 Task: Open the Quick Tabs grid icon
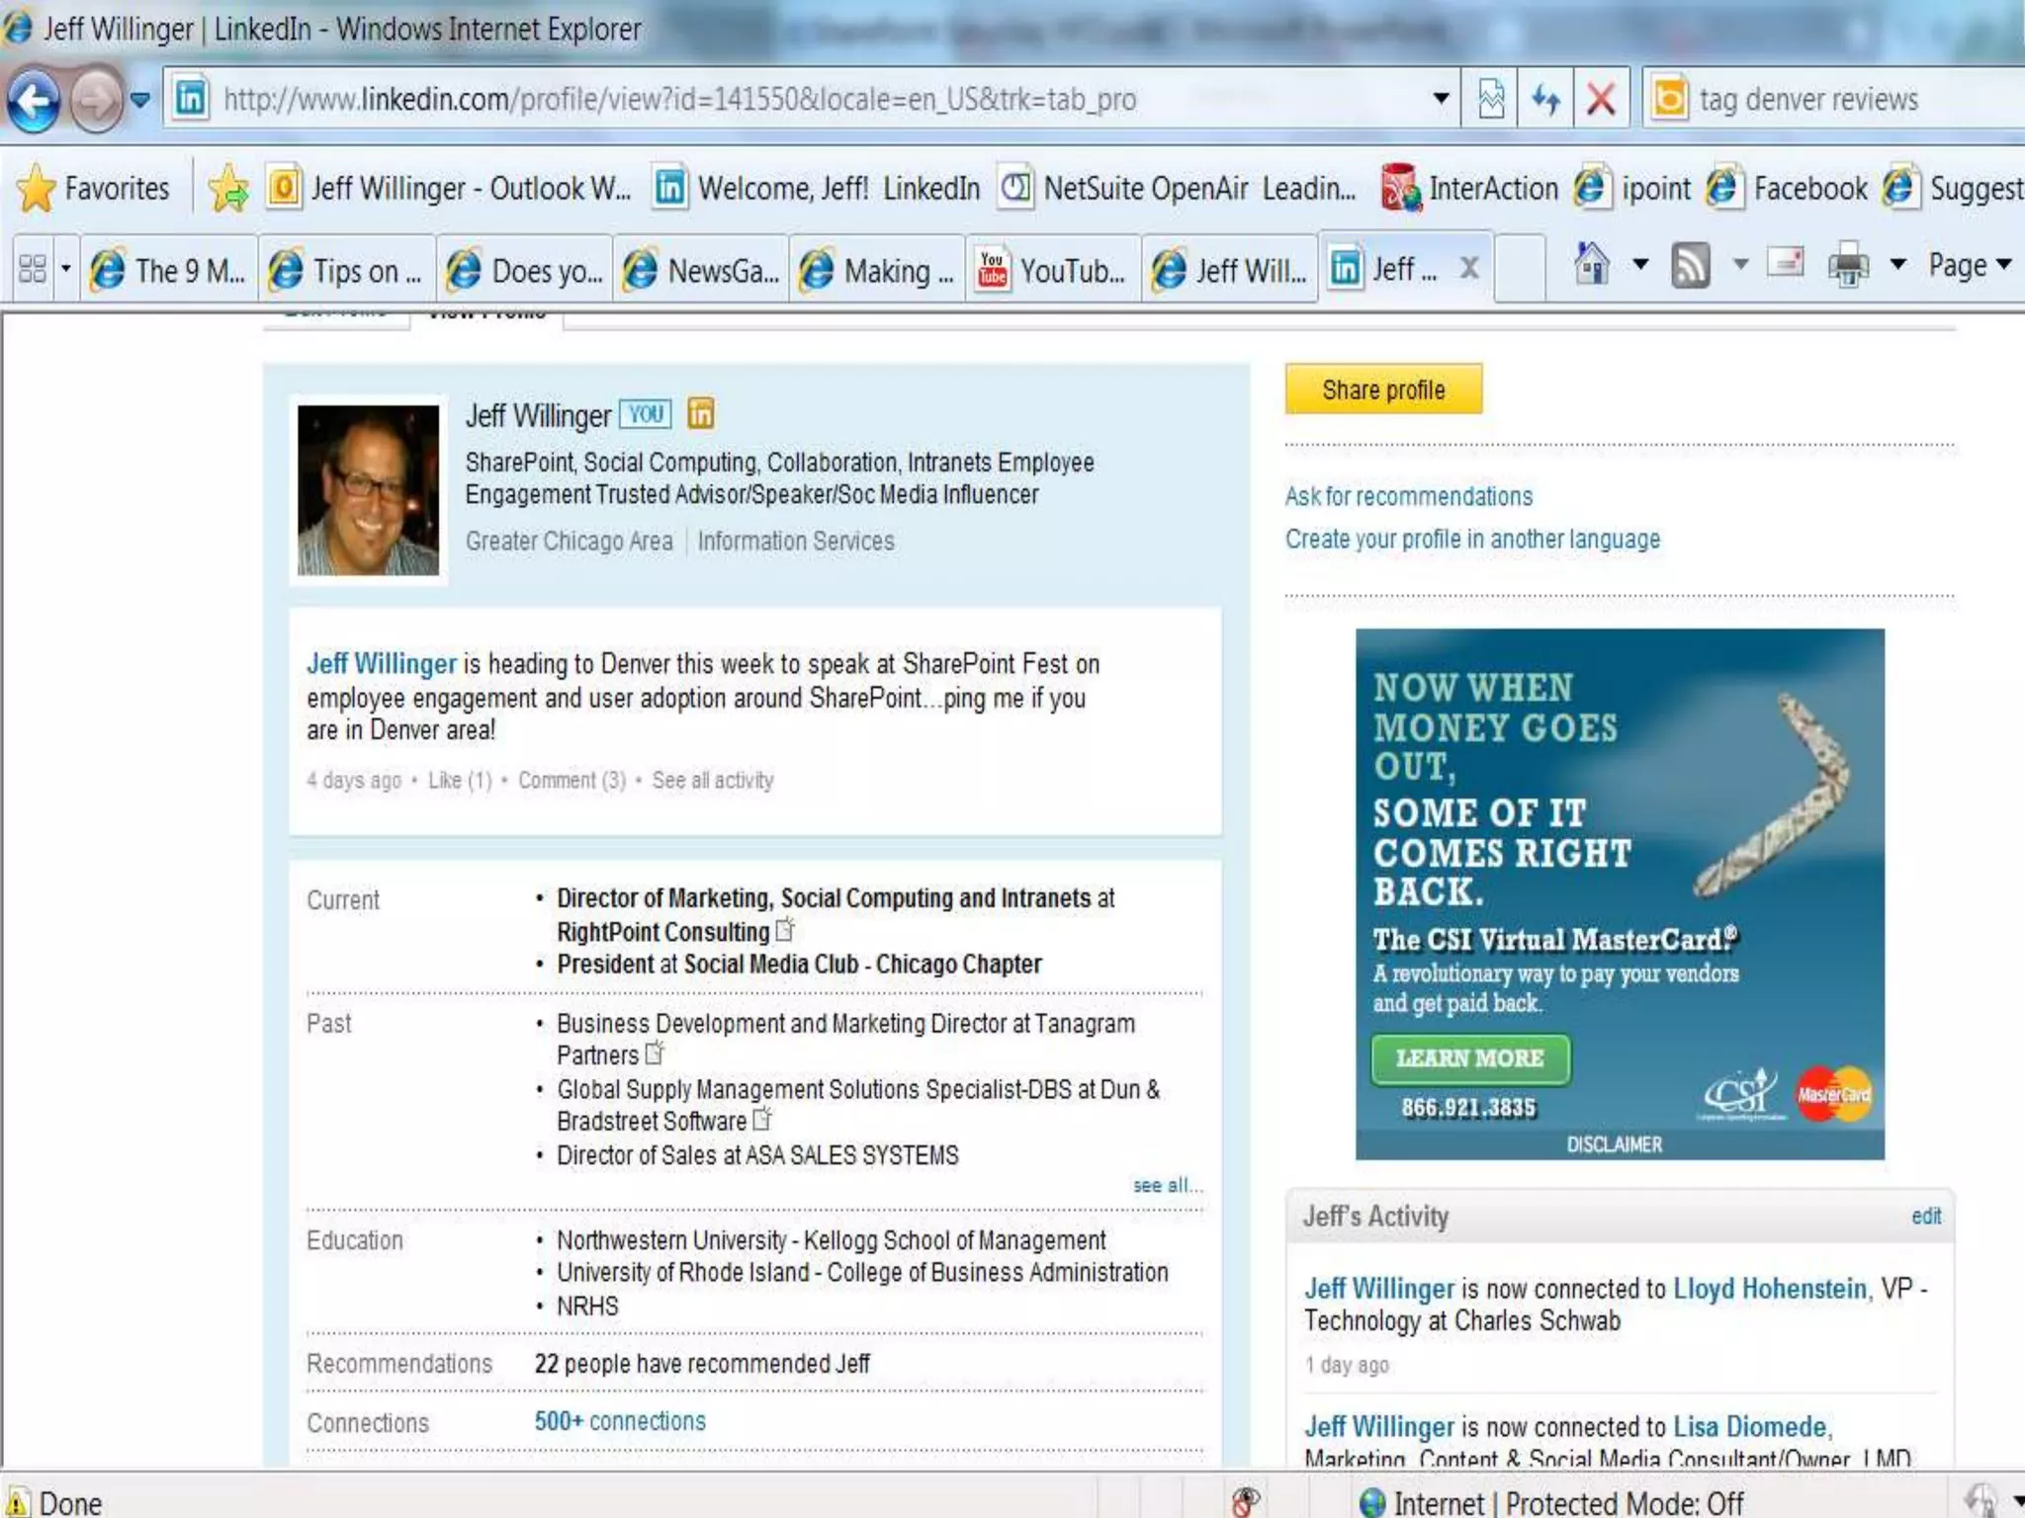click(33, 269)
